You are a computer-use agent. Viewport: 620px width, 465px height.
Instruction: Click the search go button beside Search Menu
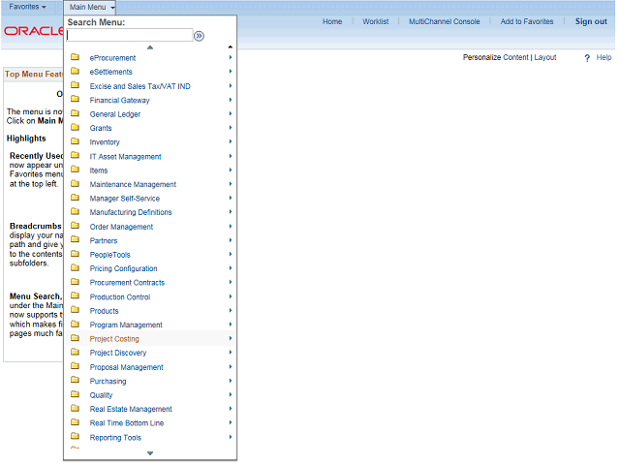click(x=199, y=36)
